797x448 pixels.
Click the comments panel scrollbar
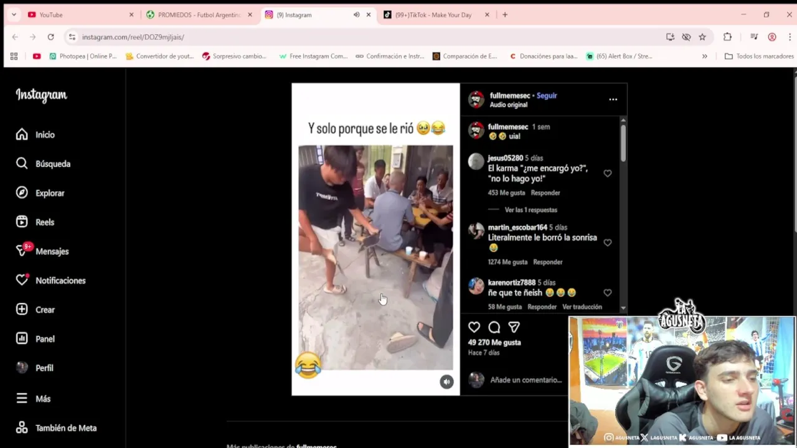click(x=623, y=143)
